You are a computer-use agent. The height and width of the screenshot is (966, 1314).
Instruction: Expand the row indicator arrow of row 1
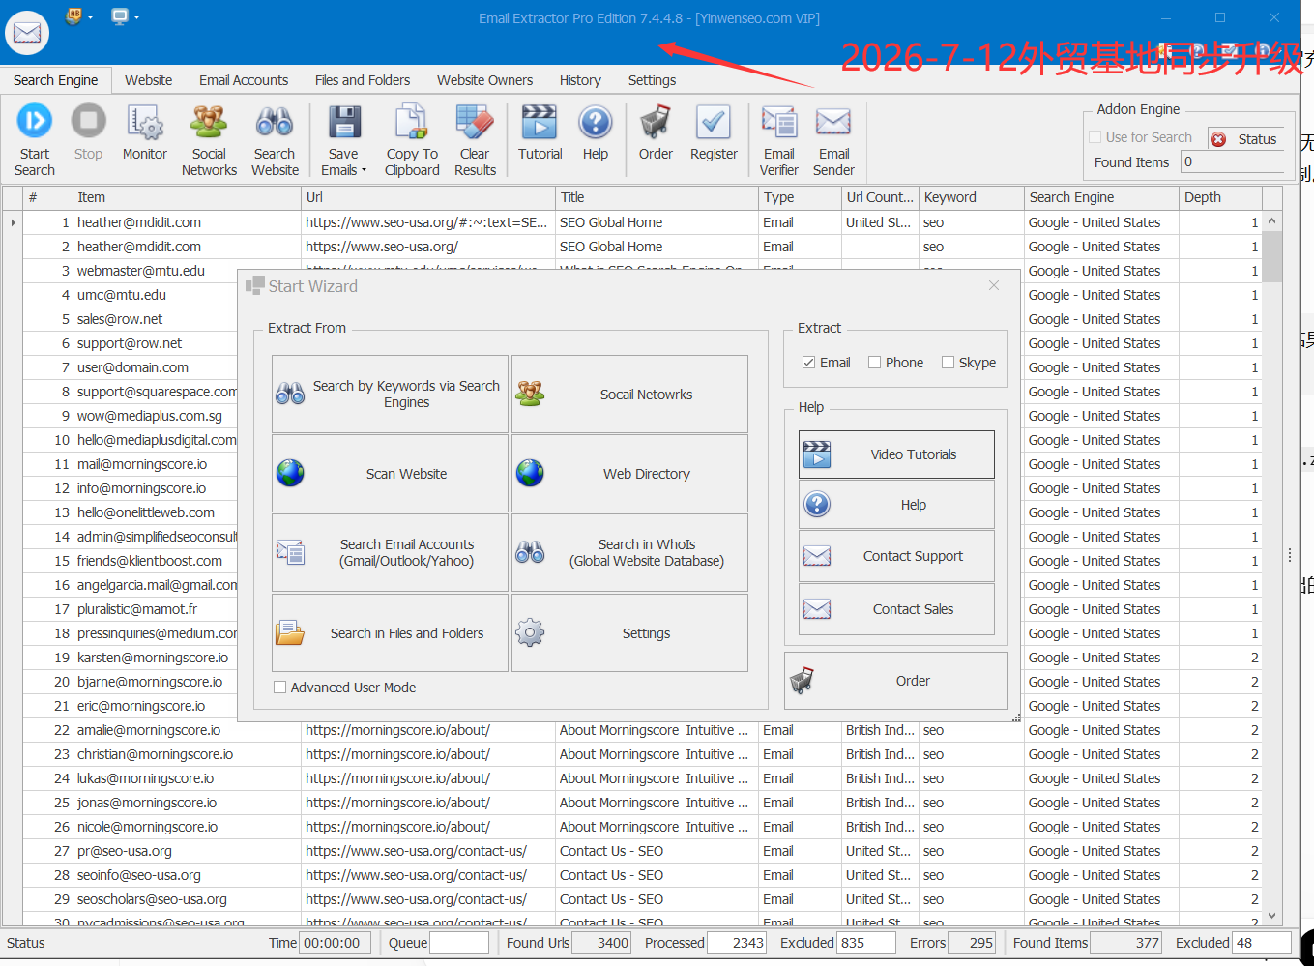click(13, 222)
